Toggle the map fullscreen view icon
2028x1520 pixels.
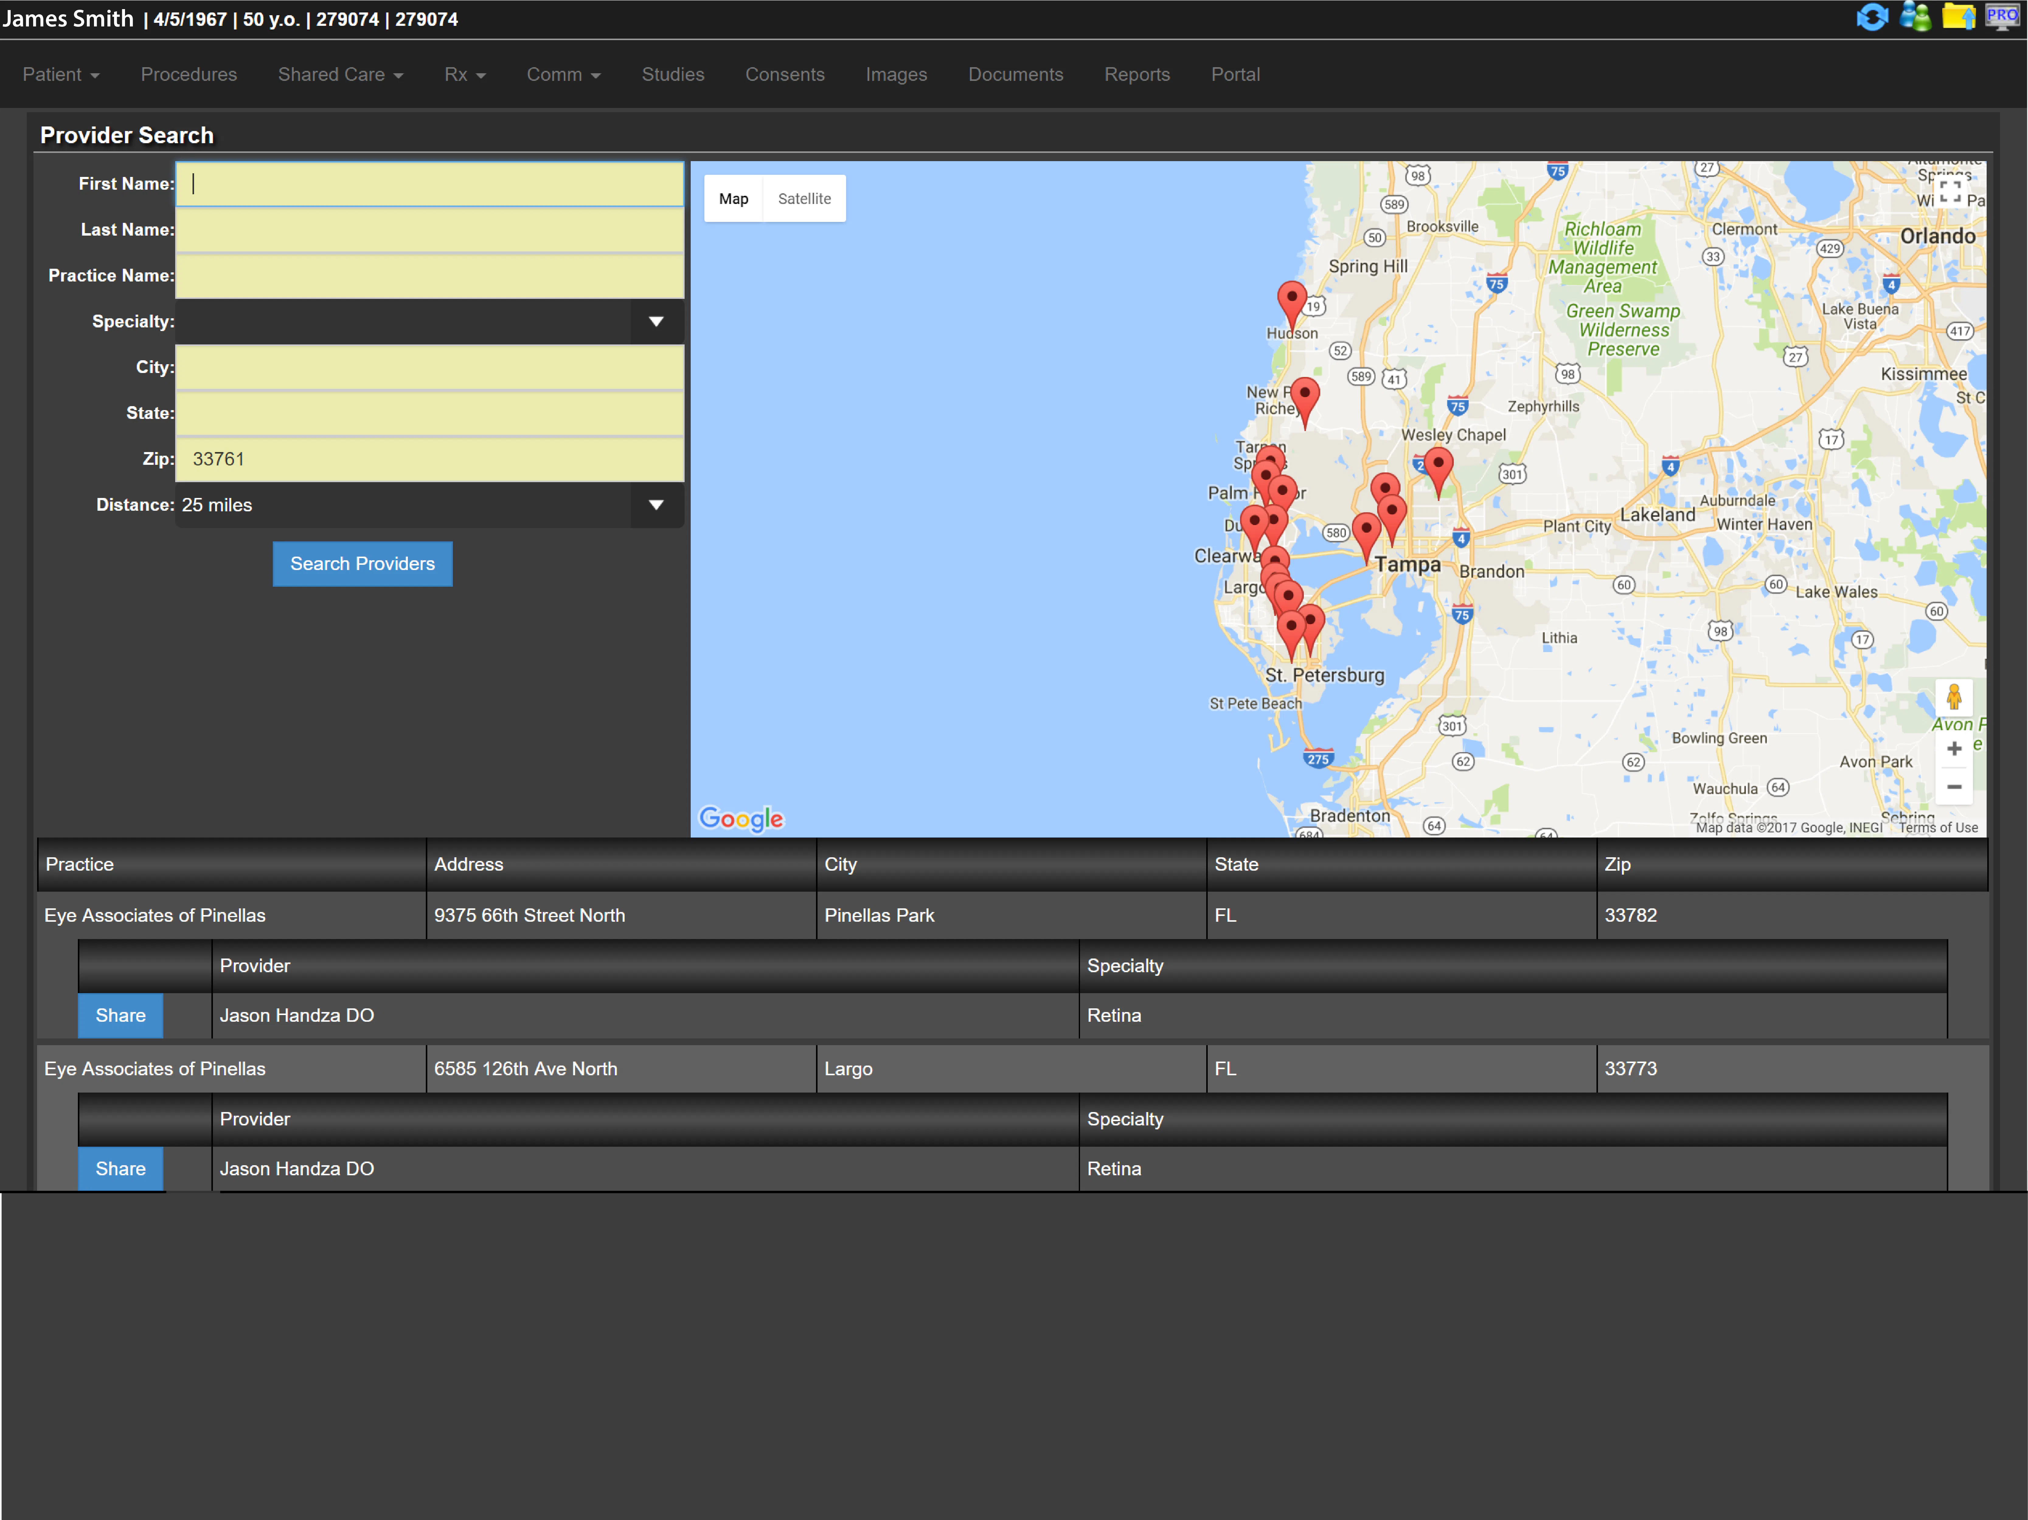pos(1950,192)
